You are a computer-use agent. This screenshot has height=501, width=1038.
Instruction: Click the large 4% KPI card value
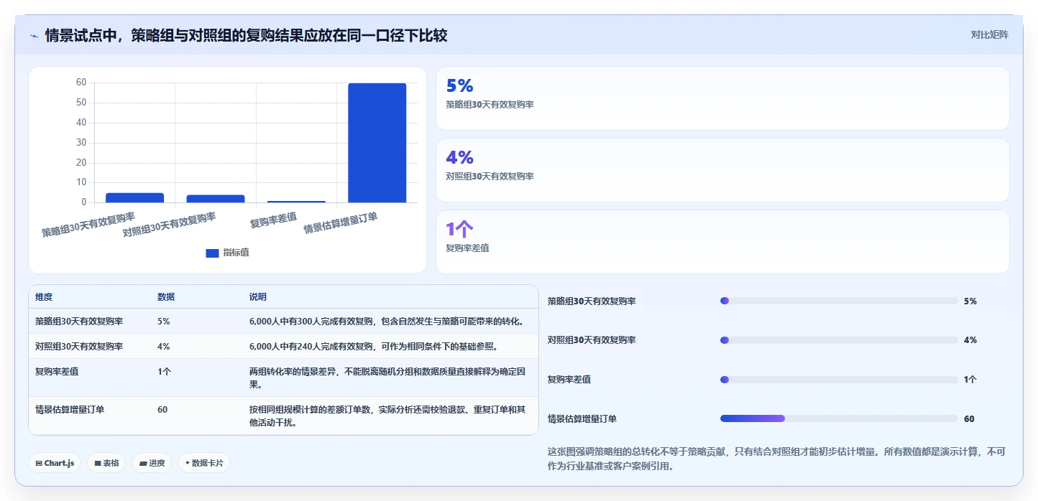click(460, 157)
